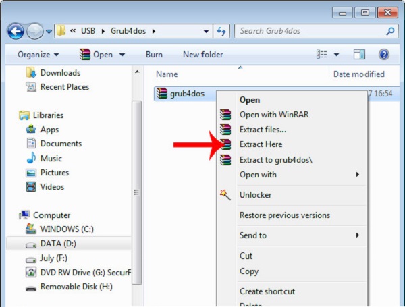Open the recent pages dropdown arrow
Viewport: 405px width, 307px height.
(49, 32)
